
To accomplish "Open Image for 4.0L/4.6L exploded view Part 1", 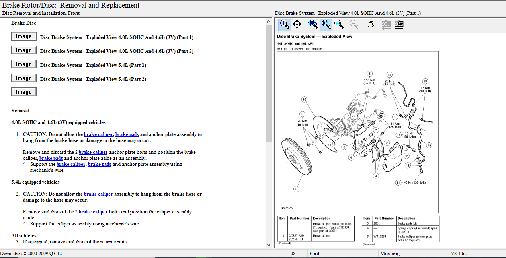I will click(24, 37).
